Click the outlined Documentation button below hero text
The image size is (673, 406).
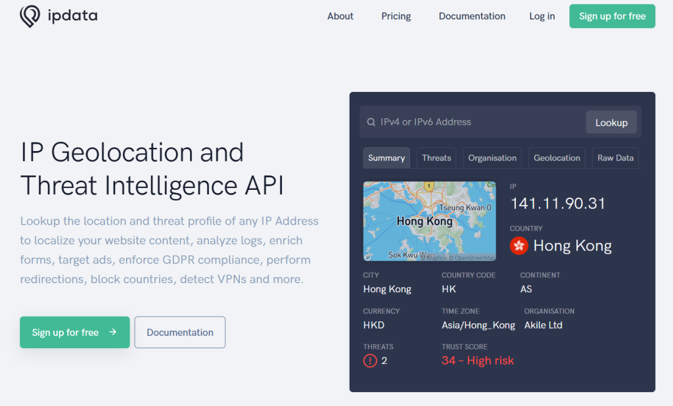click(x=180, y=332)
